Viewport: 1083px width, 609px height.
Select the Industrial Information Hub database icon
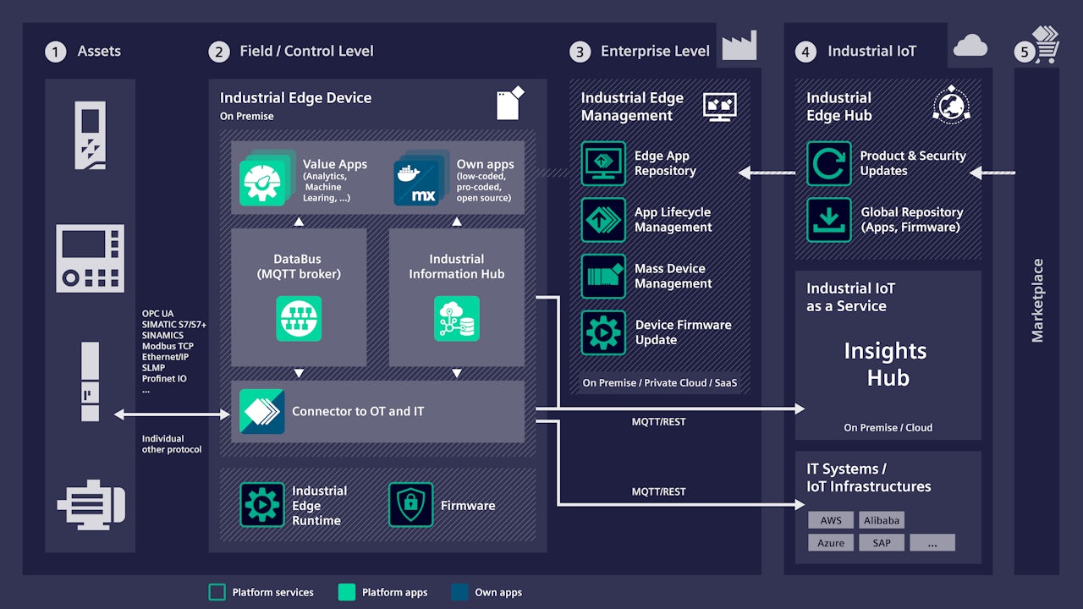[457, 320]
